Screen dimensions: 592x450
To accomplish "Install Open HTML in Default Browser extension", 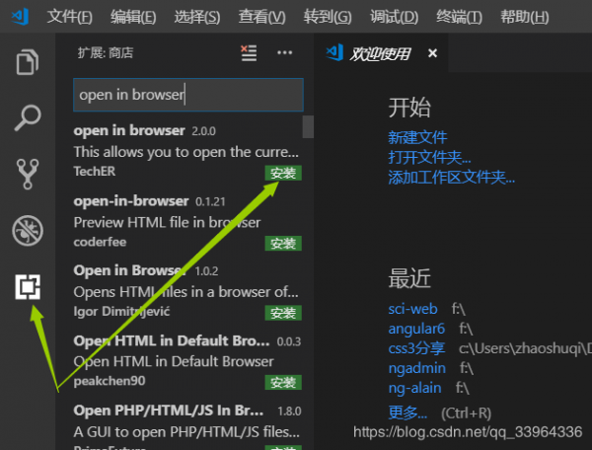I will [x=283, y=383].
